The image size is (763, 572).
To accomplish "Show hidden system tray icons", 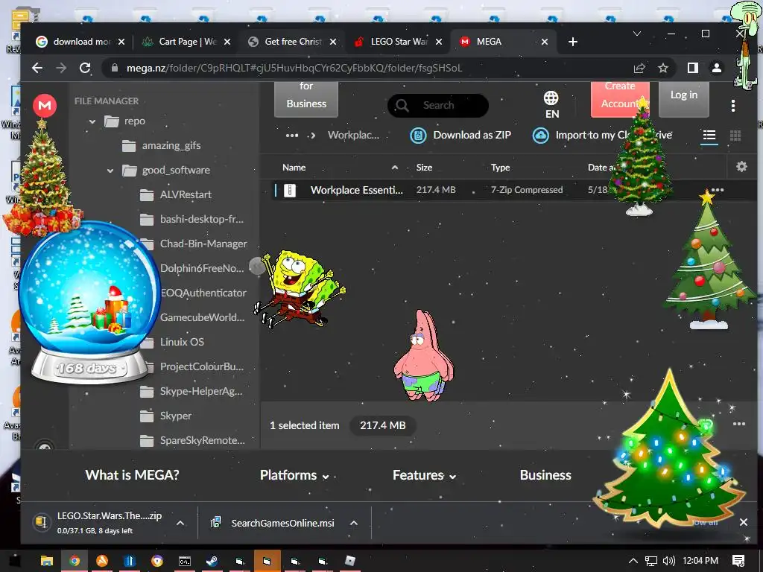I will pos(633,561).
